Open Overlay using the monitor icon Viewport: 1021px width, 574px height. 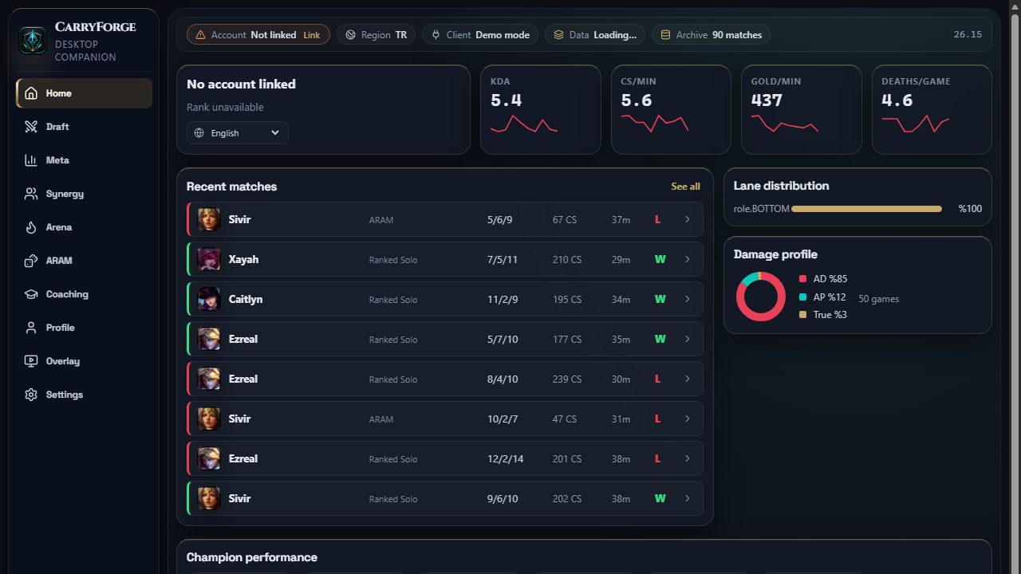coord(31,361)
